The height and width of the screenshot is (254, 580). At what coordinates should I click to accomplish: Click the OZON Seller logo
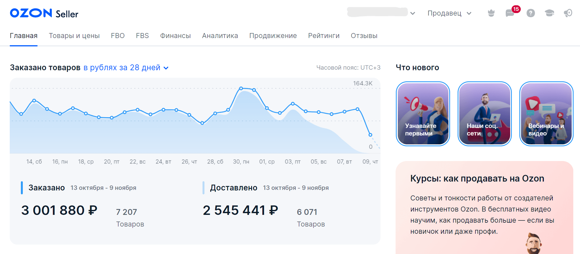[44, 13]
